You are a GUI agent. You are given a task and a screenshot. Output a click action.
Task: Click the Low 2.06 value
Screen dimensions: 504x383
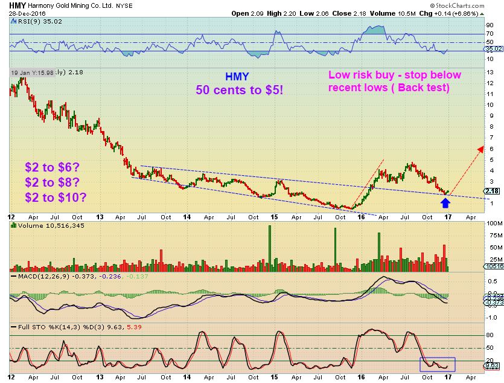[314, 13]
